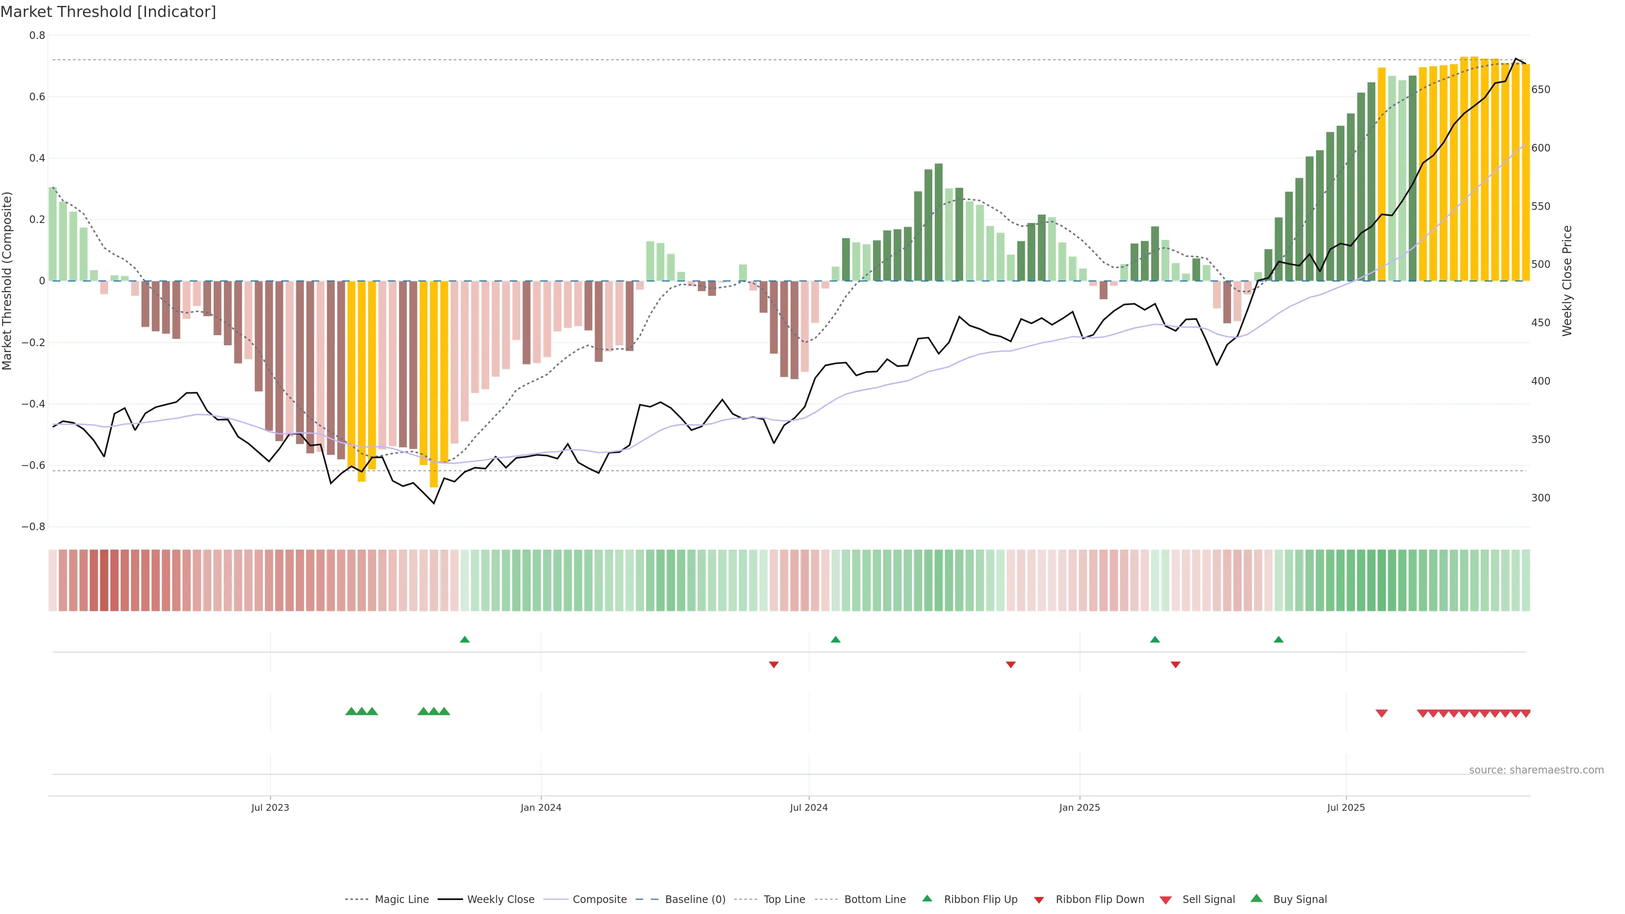The image size is (1625, 914).
Task: Hide the Composite line via legend
Action: (x=599, y=900)
